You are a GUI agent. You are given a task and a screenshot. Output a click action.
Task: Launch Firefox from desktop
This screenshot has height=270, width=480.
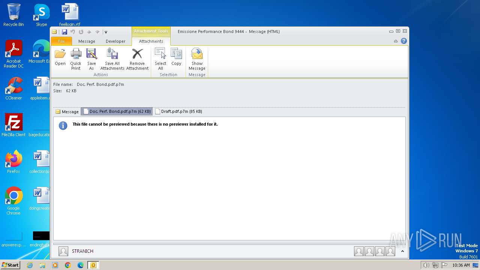(x=13, y=162)
